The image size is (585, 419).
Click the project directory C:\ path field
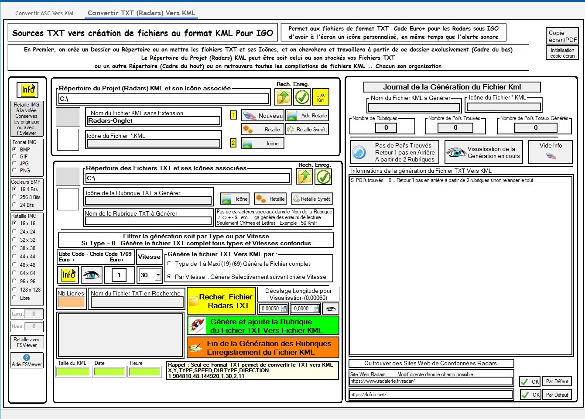coord(164,99)
